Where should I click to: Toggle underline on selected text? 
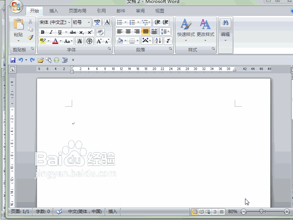[x=59, y=32]
